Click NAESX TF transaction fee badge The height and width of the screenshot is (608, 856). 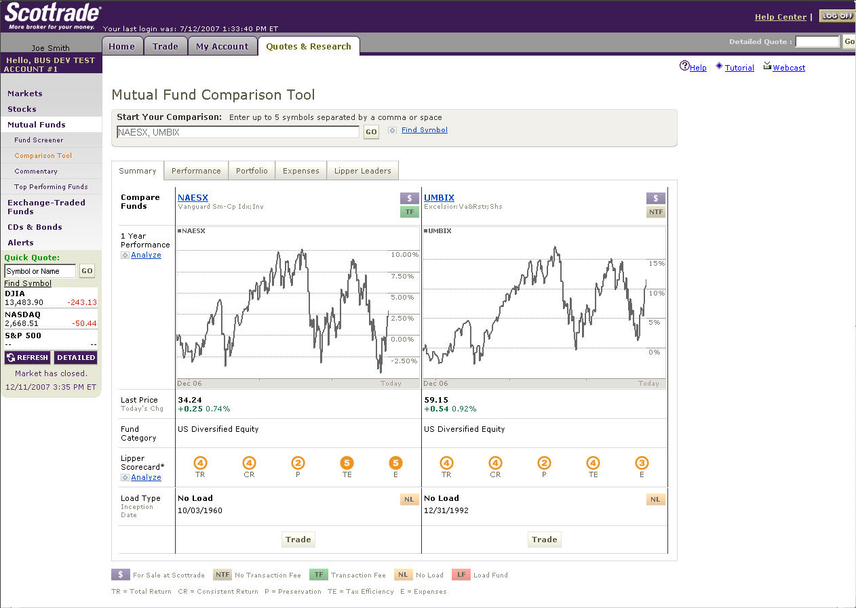[410, 212]
